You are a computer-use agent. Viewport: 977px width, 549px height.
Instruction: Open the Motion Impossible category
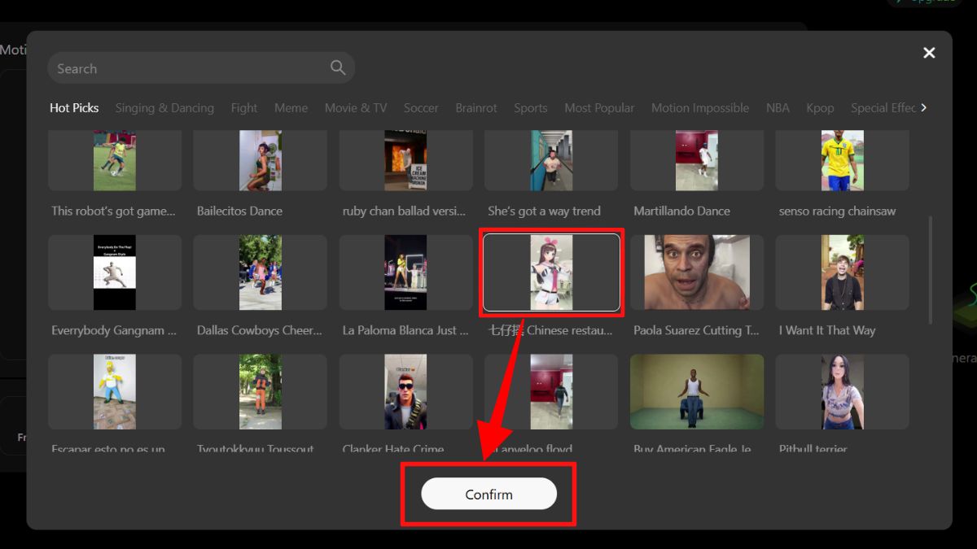(700, 107)
